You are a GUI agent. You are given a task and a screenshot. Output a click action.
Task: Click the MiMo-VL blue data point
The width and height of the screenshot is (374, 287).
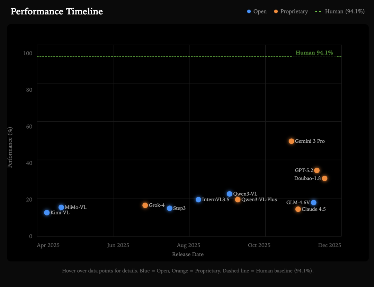[x=61, y=207]
